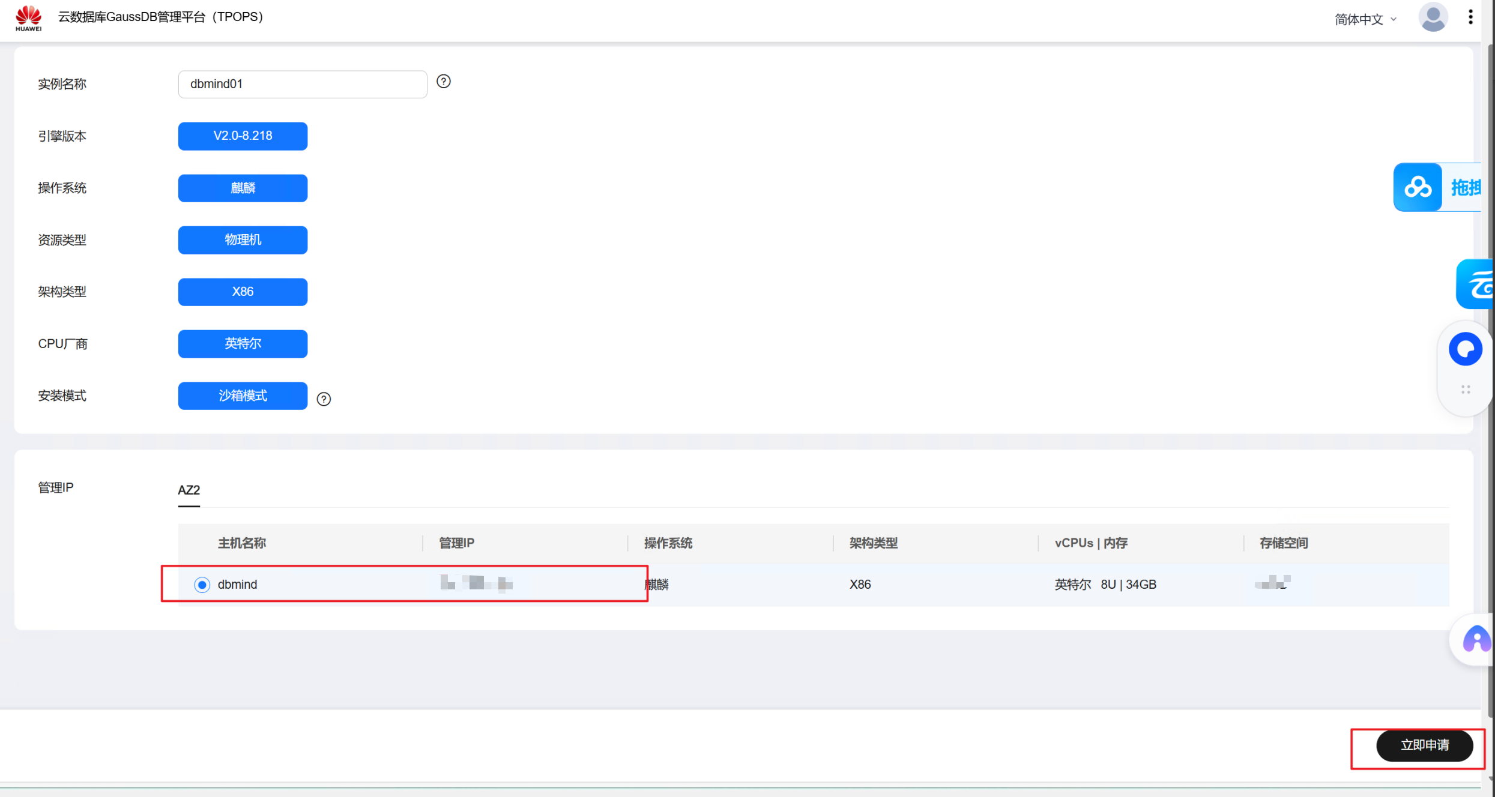Click the Huawei logo icon

pyautogui.click(x=28, y=17)
